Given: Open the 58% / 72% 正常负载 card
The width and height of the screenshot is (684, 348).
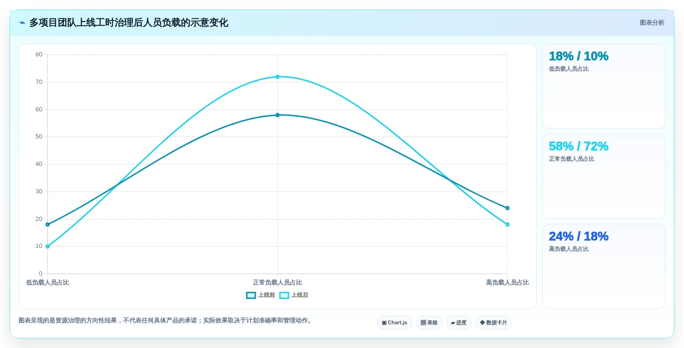Looking at the screenshot, I should 604,176.
